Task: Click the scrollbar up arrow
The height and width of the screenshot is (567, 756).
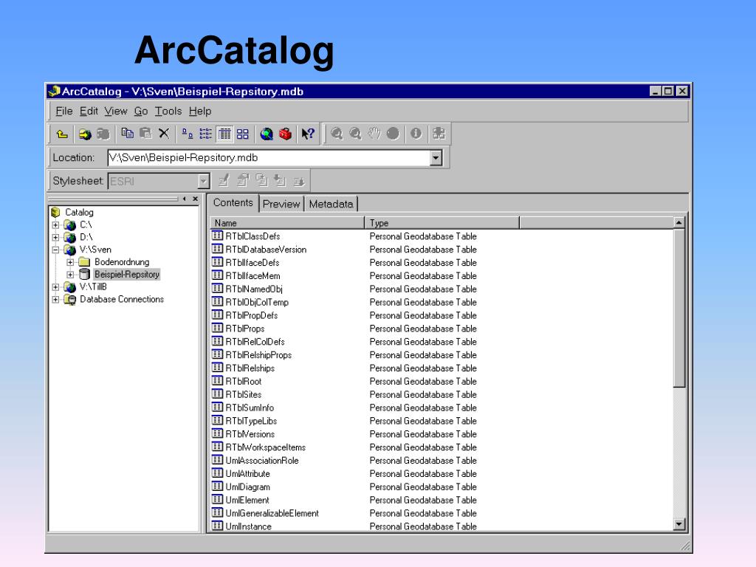Action: coord(679,222)
